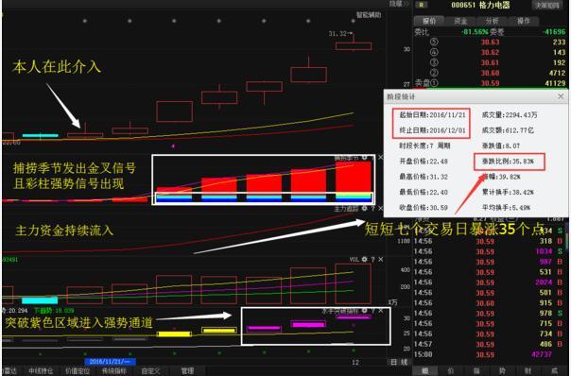Click the 委比 -81.56% value

point(475,32)
